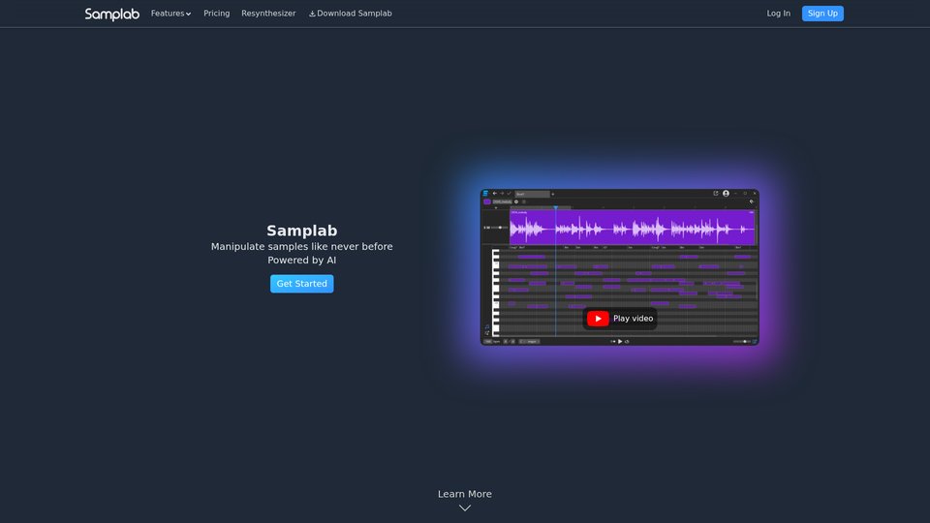Viewport: 930px width, 523px height.
Task: Click the down chevron under Learn More
Action: click(465, 508)
